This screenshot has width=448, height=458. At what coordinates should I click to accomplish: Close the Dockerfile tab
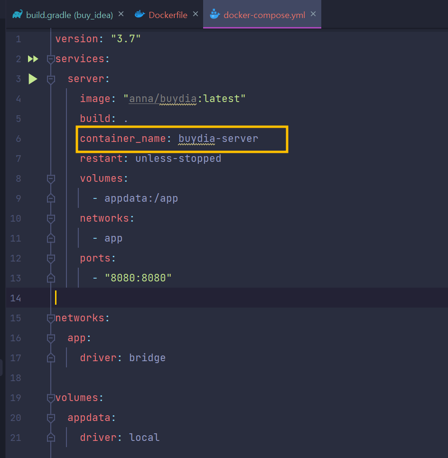click(x=196, y=14)
